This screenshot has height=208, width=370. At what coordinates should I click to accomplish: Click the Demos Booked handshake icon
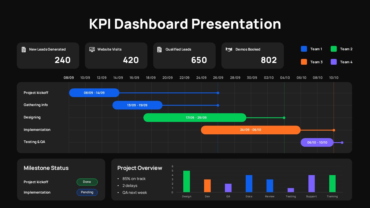point(229,49)
